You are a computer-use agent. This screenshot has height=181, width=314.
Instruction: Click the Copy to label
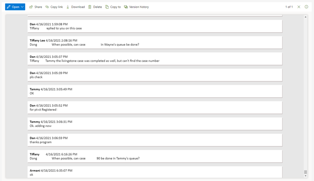tap(115, 7)
